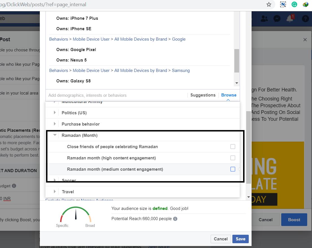Image resolution: width=312 pixels, height=248 pixels.
Task: Open notifications bell with red badge
Action: click(290, 18)
